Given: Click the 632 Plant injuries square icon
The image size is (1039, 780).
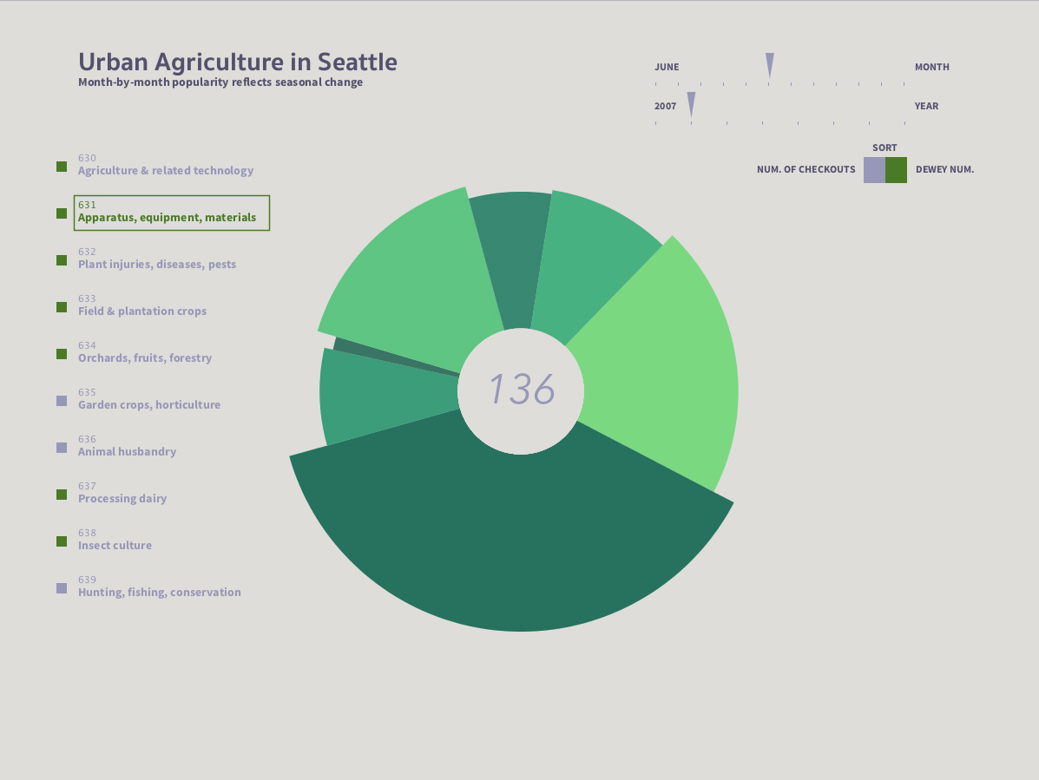Looking at the screenshot, I should click(62, 260).
